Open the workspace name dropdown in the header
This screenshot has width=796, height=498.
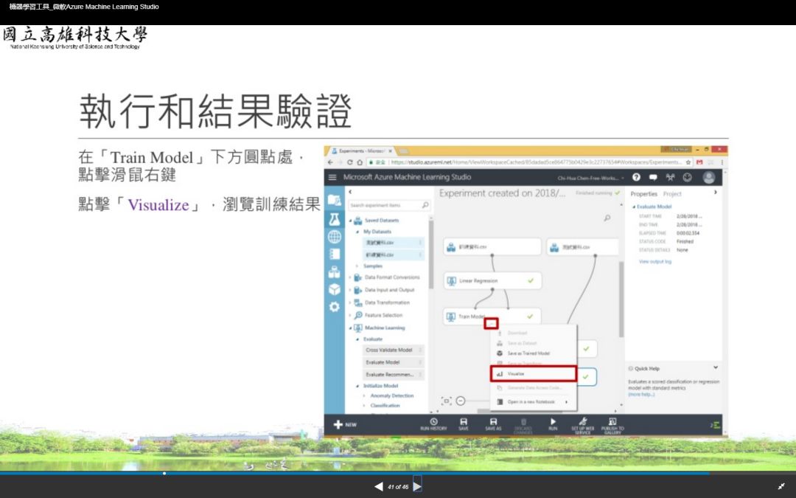point(591,178)
